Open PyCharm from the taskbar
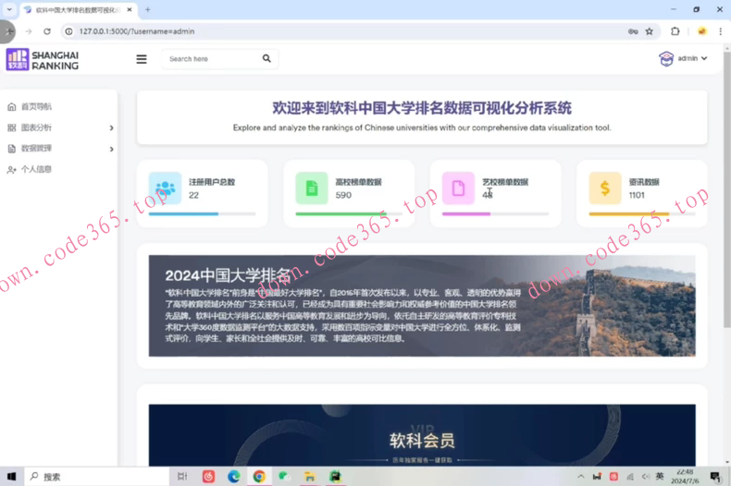This screenshot has height=486, width=731. tap(335, 476)
